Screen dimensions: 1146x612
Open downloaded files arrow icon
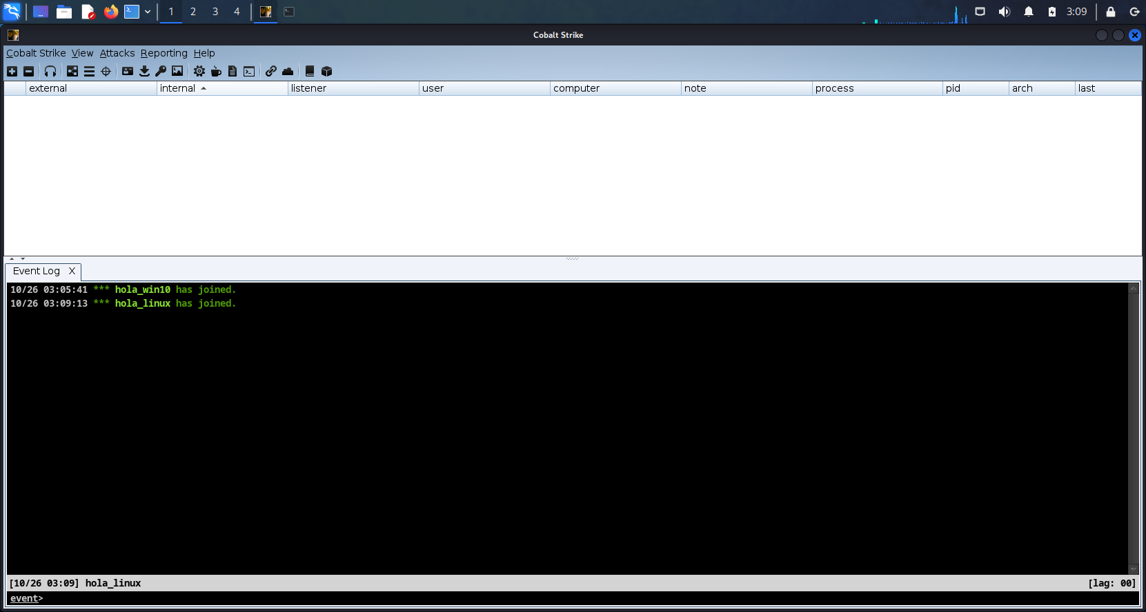coord(144,71)
